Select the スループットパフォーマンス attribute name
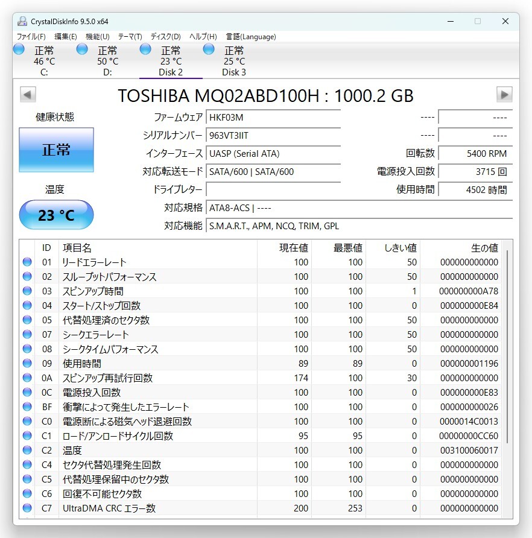Screen dimensions: 532x538 (x=109, y=277)
